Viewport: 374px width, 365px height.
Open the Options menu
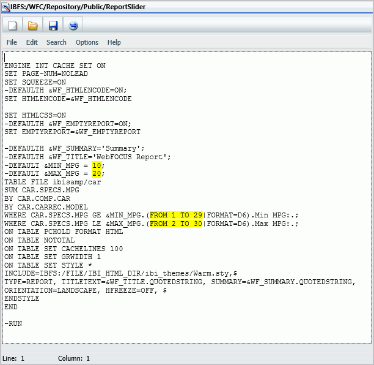click(87, 42)
